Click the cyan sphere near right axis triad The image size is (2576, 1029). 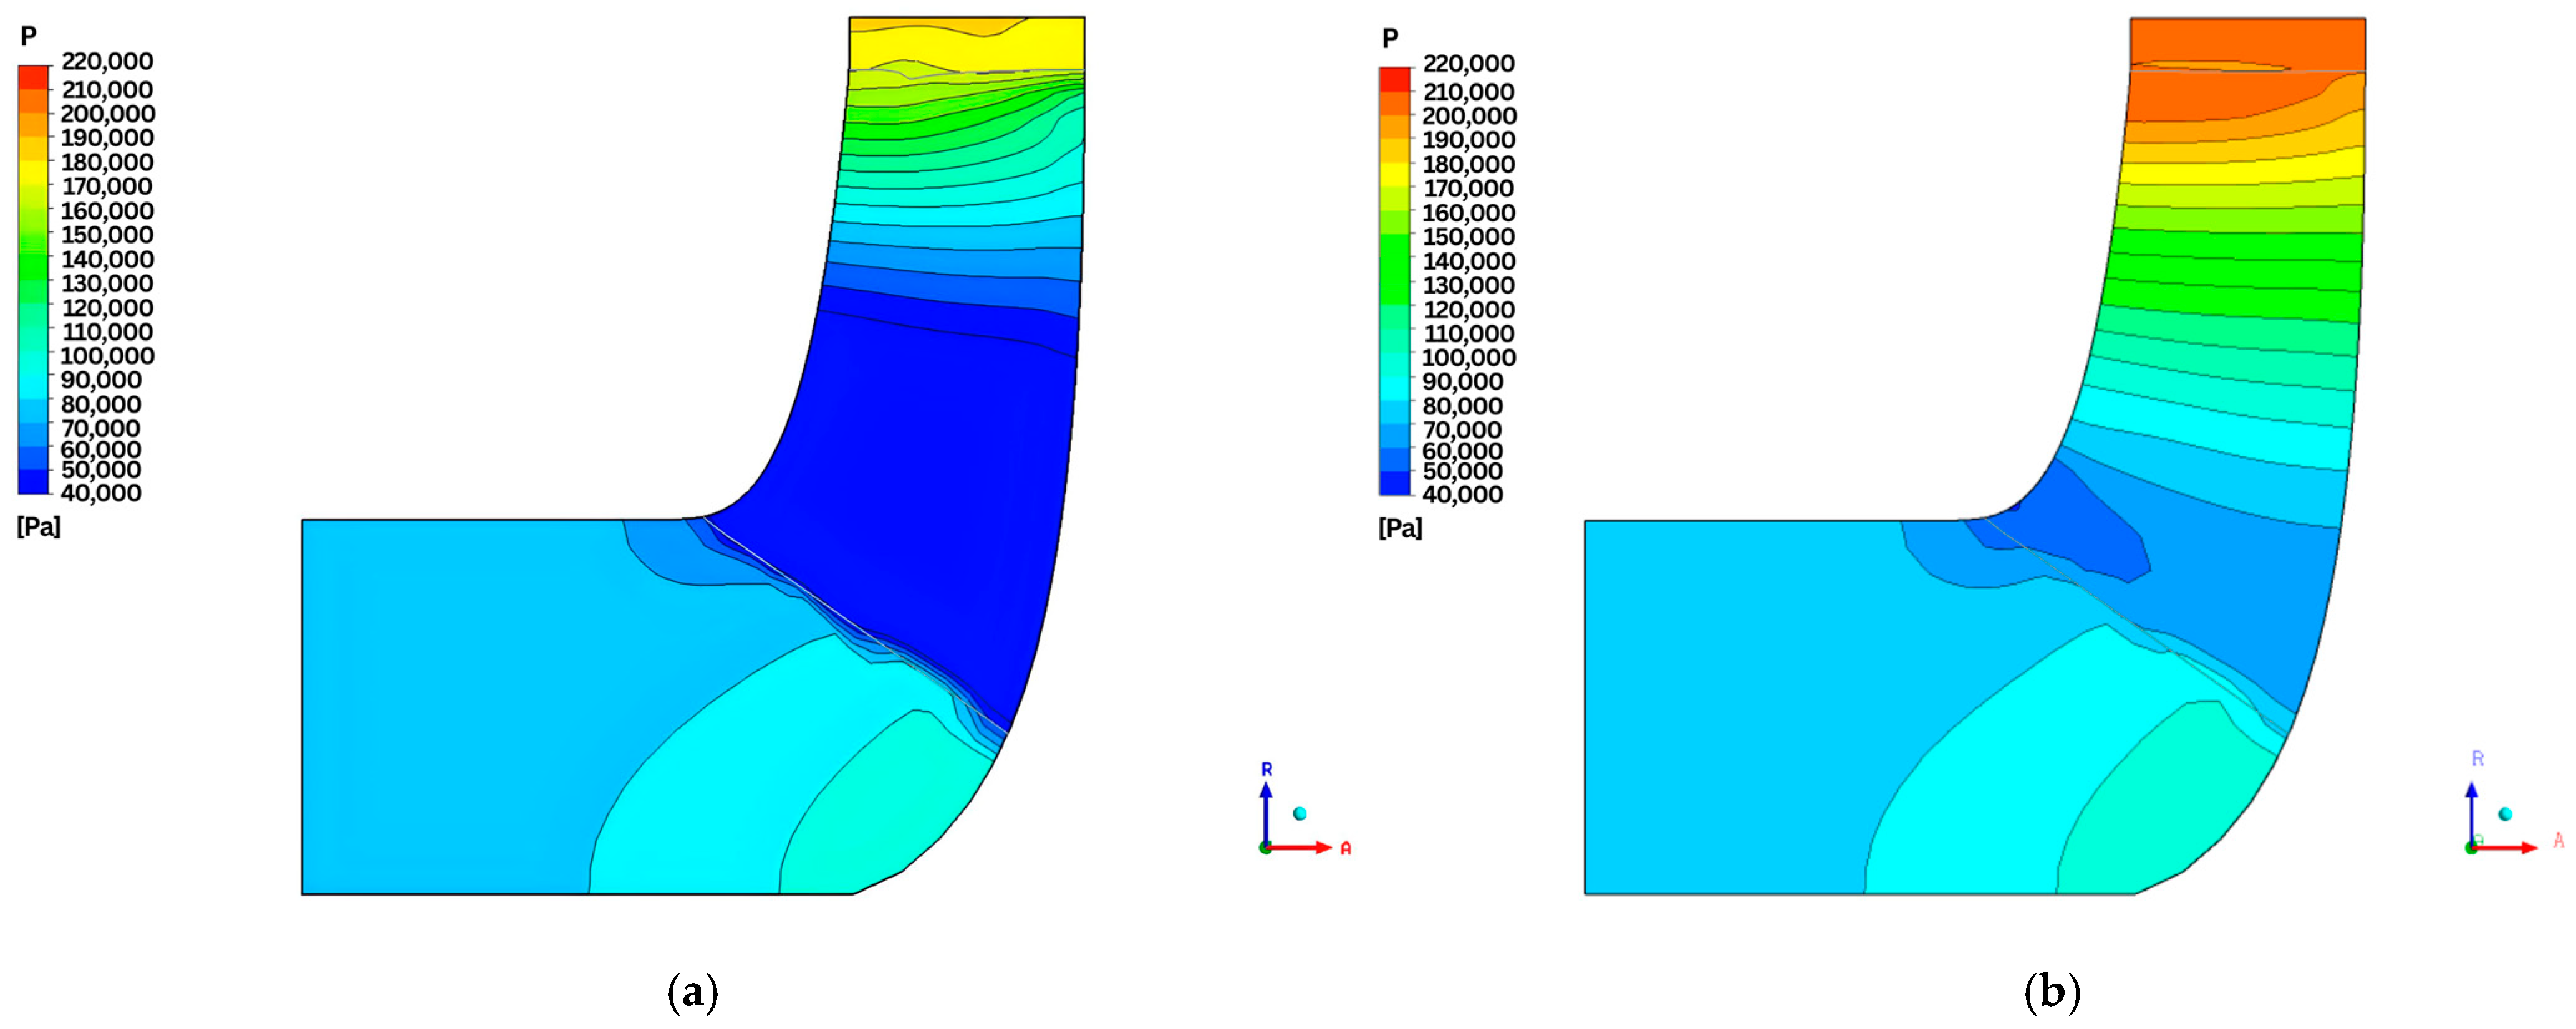pyautogui.click(x=2505, y=813)
